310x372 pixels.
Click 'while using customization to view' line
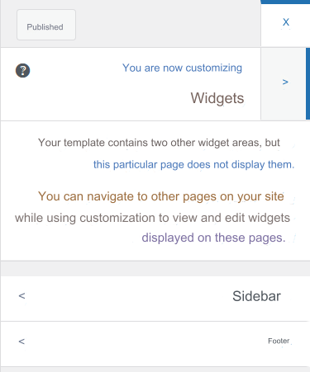(152, 218)
